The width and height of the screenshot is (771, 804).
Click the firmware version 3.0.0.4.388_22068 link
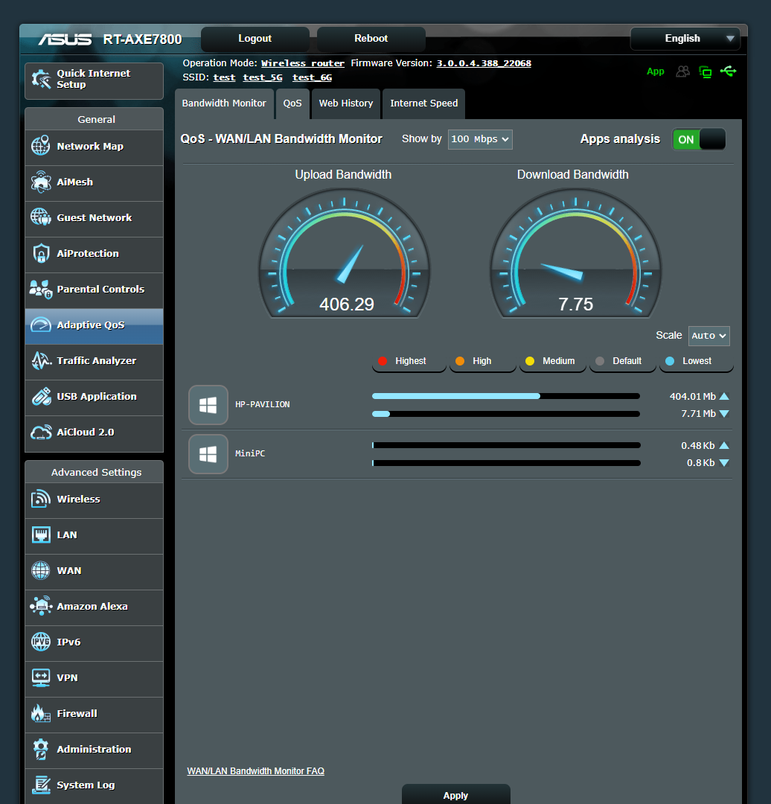484,63
